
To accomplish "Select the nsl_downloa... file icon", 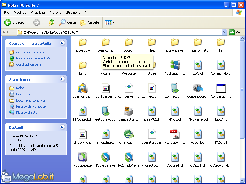I will click(x=82, y=134).
